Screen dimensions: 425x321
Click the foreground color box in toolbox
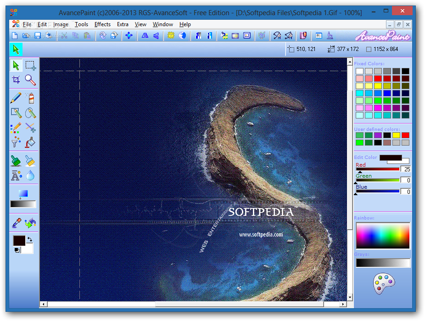coord(19,241)
